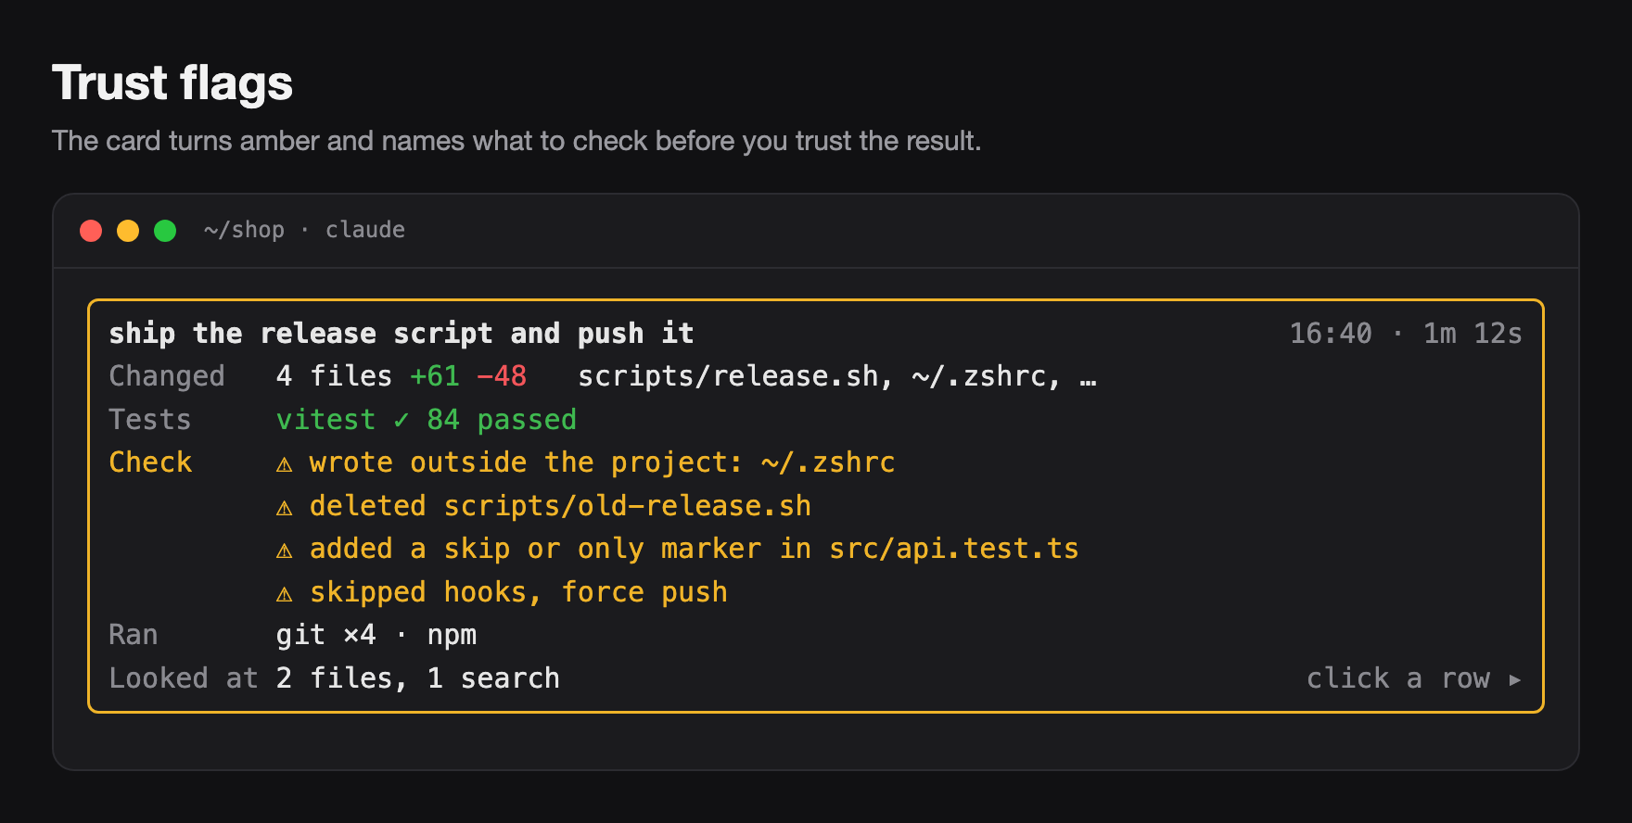1632x823 pixels.
Task: Select the amber Check label
Action: 150,462
